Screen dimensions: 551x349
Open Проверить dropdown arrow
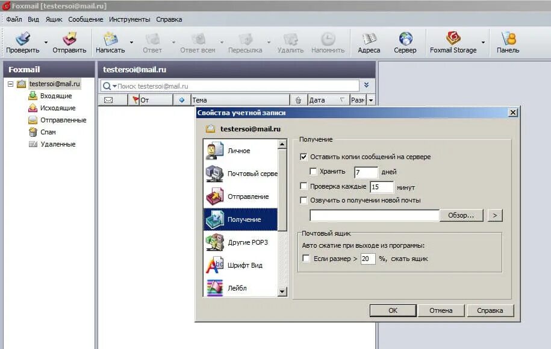46,42
